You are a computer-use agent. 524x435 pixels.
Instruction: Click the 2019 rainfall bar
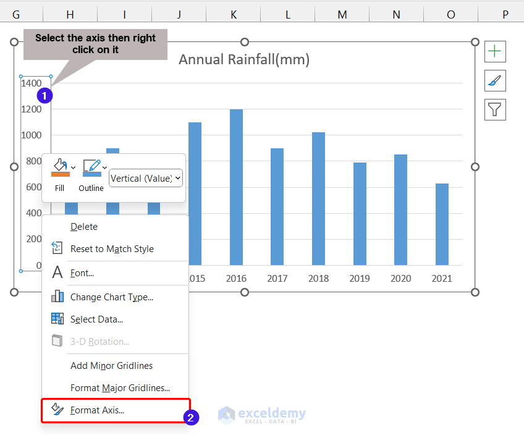pyautogui.click(x=360, y=214)
